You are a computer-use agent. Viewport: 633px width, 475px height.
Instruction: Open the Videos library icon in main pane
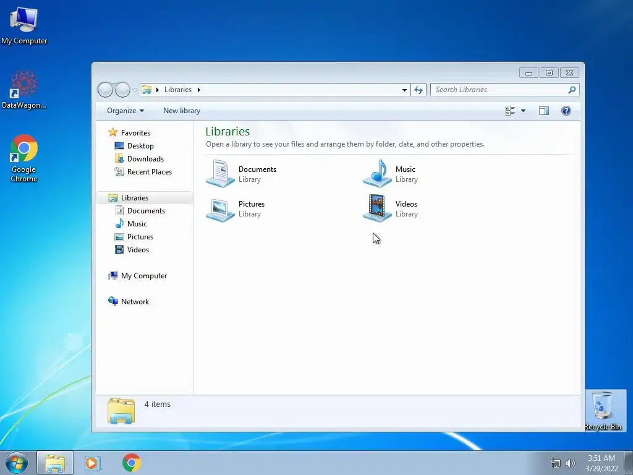click(x=377, y=208)
